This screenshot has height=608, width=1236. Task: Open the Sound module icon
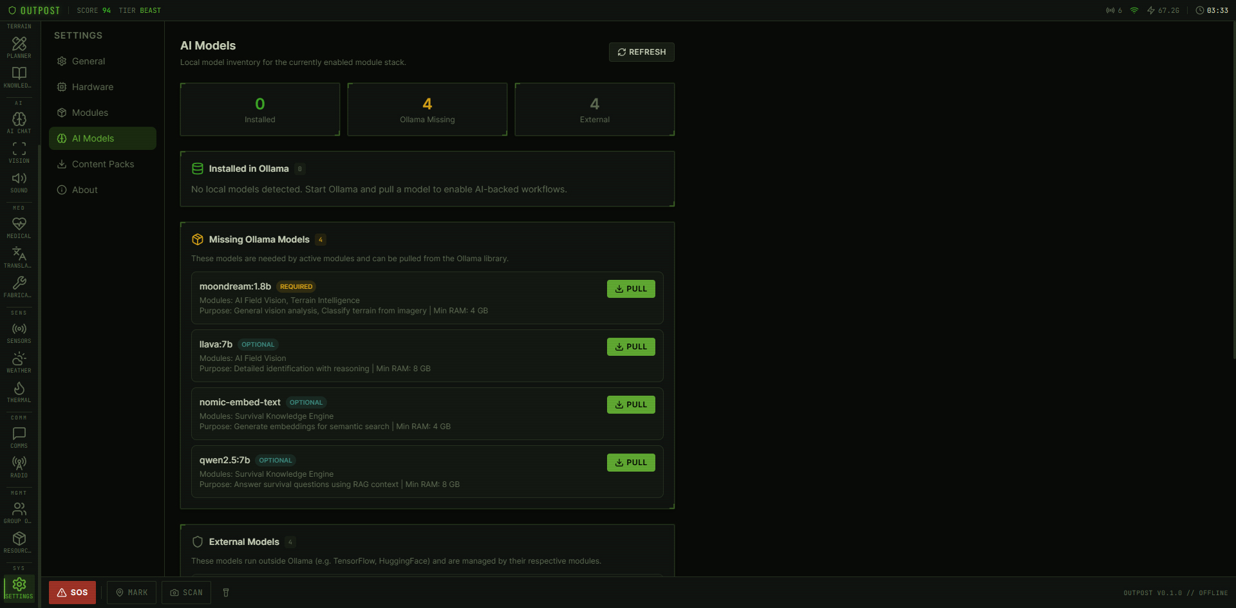click(19, 181)
